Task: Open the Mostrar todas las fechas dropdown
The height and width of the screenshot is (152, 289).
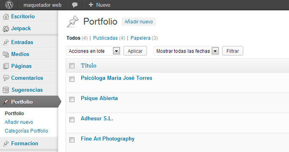Action: [x=186, y=51]
